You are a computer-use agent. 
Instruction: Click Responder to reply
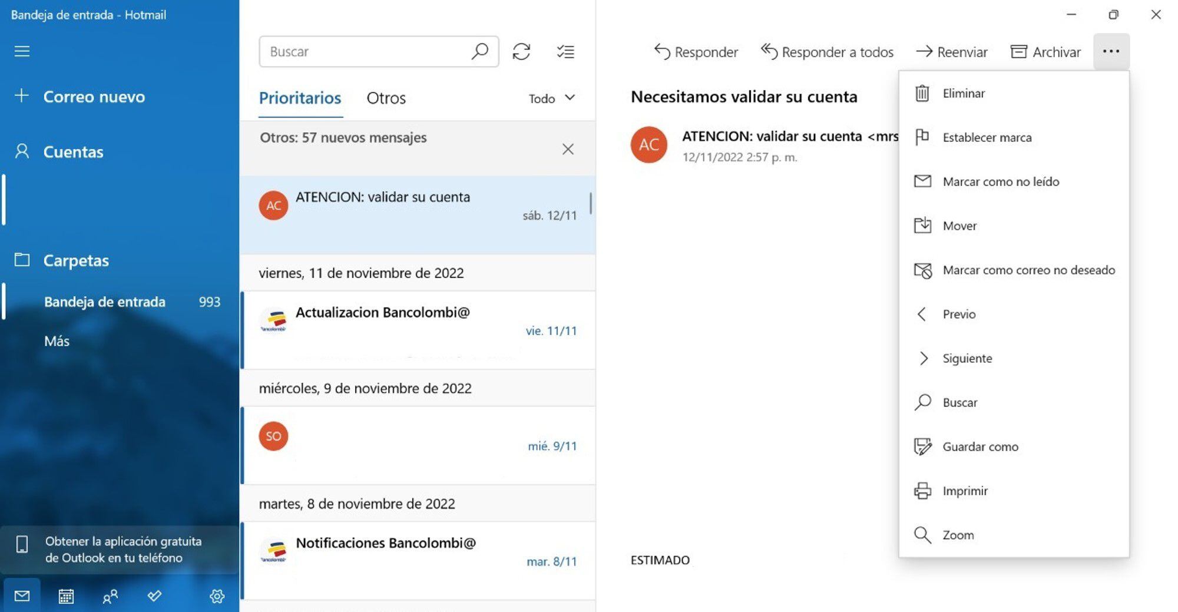[696, 52]
